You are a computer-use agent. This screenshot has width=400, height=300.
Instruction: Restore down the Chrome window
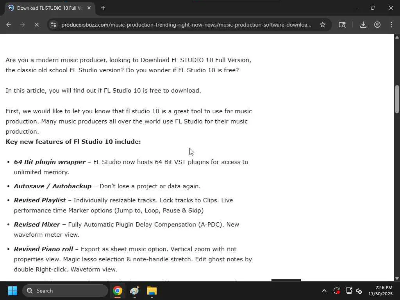click(x=373, y=8)
